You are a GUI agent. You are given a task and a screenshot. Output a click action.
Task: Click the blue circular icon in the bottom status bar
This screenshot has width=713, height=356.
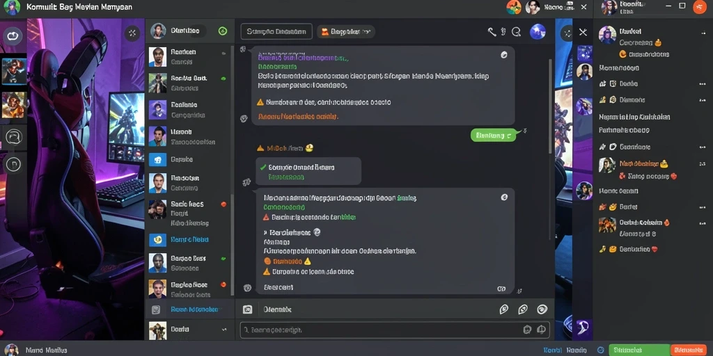point(601,350)
